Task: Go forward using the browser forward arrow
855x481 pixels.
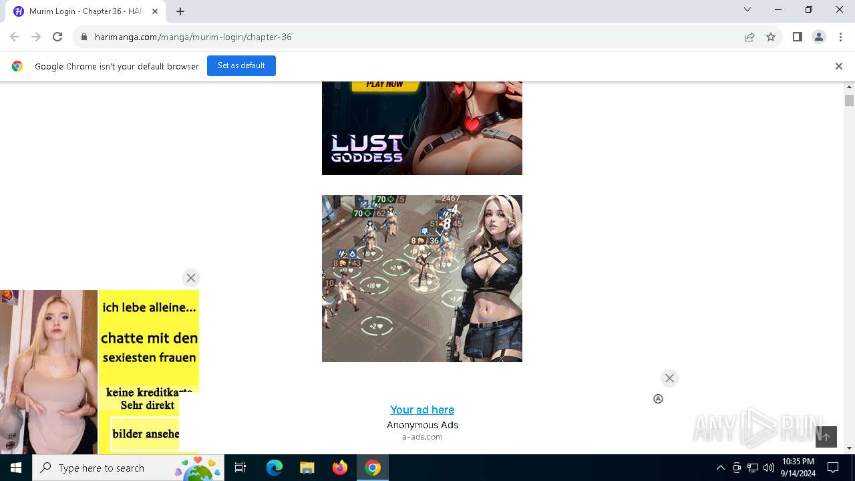Action: 36,37
